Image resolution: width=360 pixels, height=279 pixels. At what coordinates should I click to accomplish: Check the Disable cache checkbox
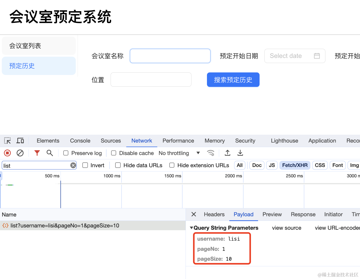pyautogui.click(x=114, y=153)
